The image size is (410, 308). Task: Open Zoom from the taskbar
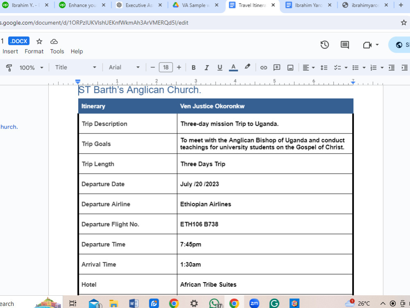(x=254, y=303)
